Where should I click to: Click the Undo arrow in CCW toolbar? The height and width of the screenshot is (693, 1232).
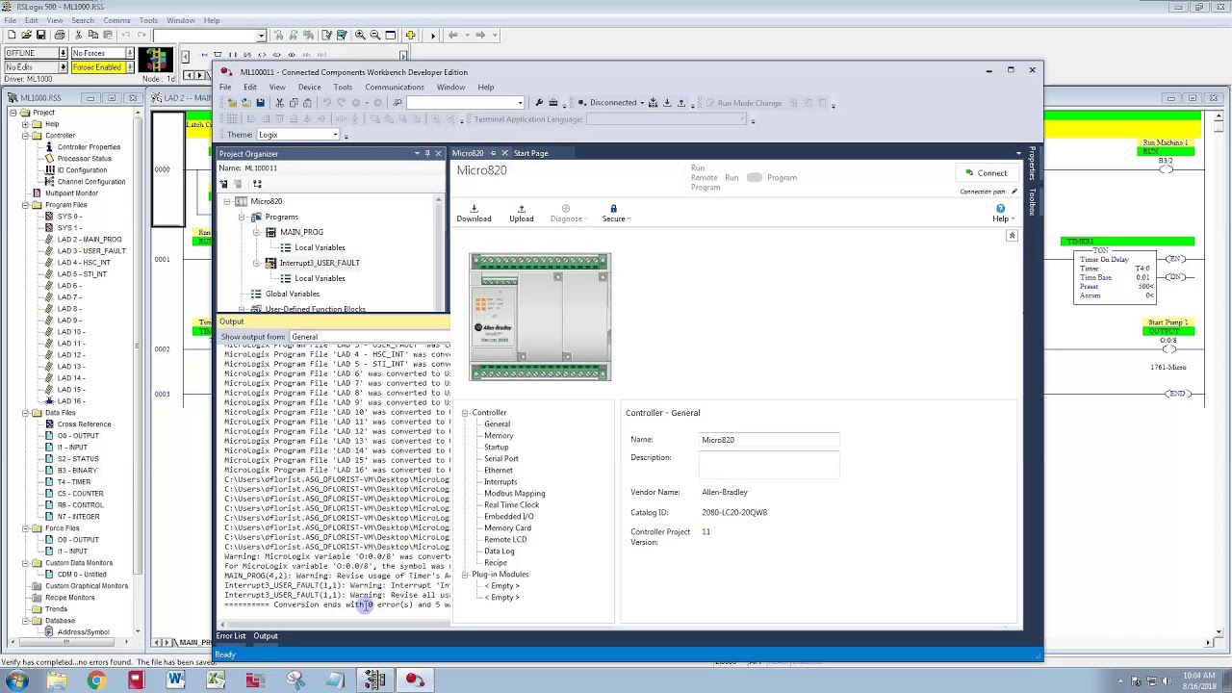327,103
